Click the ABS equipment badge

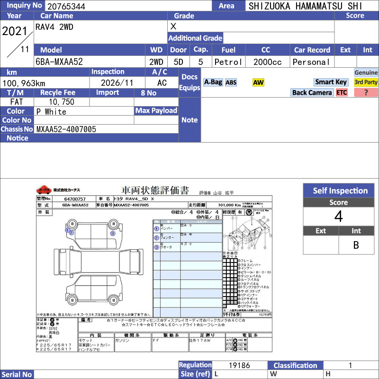(x=231, y=82)
